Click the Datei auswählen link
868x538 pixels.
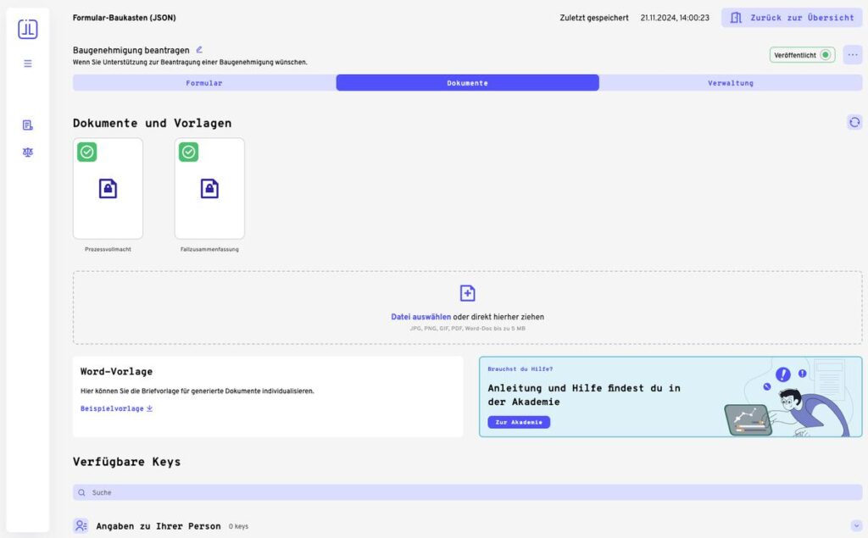(x=420, y=317)
